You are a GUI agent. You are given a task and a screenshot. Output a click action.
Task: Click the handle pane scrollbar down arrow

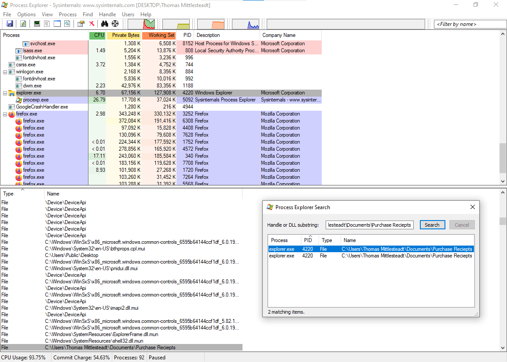503,348
